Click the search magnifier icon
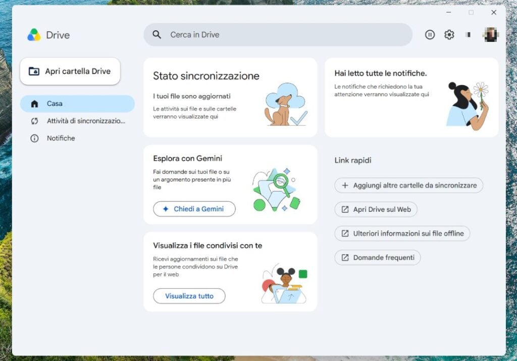This screenshot has width=517, height=361. [157, 35]
